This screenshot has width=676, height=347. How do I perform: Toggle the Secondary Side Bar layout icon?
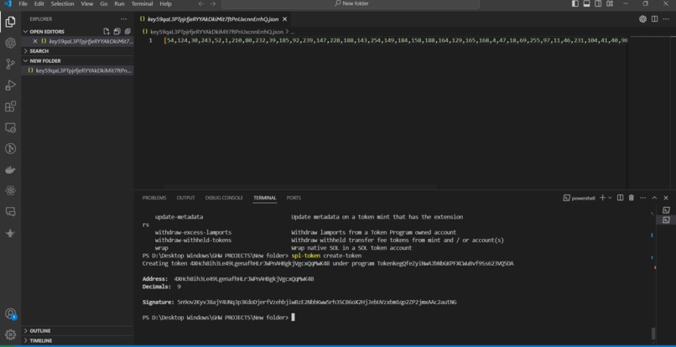(598, 4)
